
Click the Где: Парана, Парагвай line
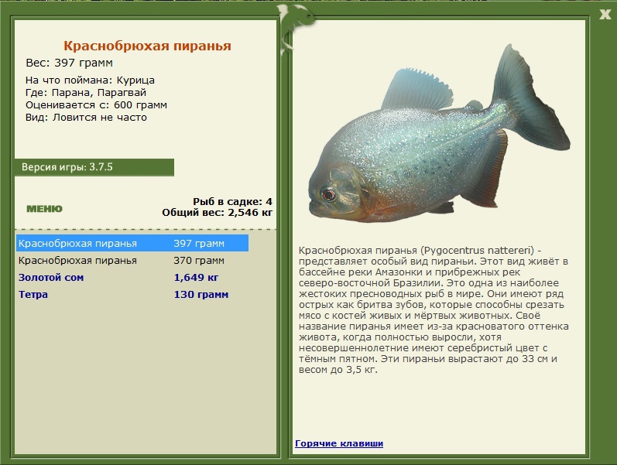(86, 93)
